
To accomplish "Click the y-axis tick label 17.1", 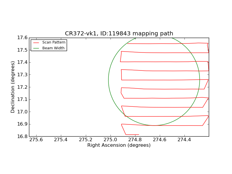I will tap(22, 99).
